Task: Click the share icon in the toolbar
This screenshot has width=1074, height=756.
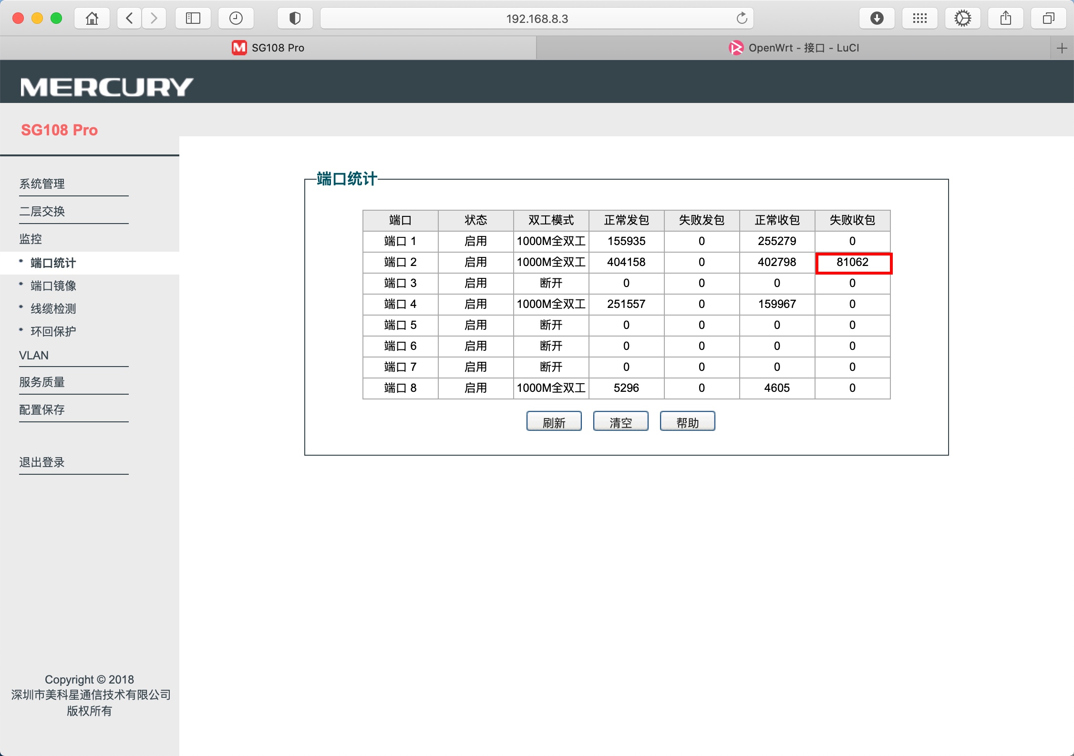Action: pos(1005,18)
